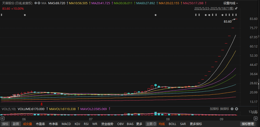
Task: Open the 指标管理 indicator manager
Action: pos(247,124)
